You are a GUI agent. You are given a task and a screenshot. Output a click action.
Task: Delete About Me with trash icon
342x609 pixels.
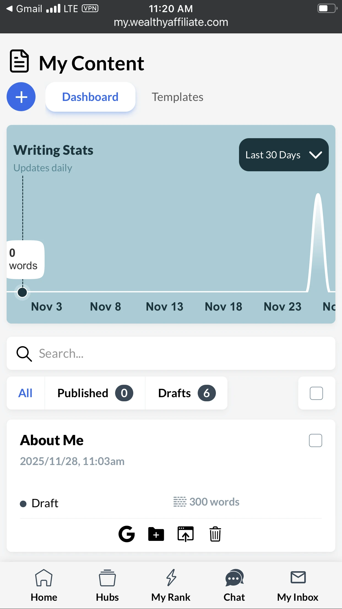(x=215, y=534)
